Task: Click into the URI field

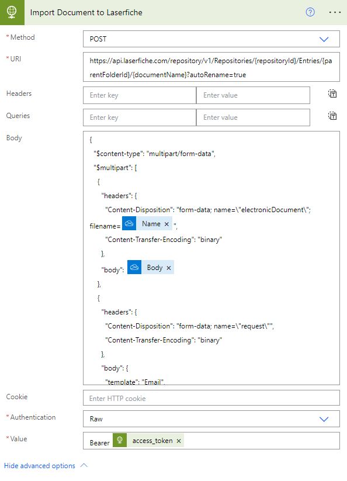Action: pyautogui.click(x=211, y=67)
